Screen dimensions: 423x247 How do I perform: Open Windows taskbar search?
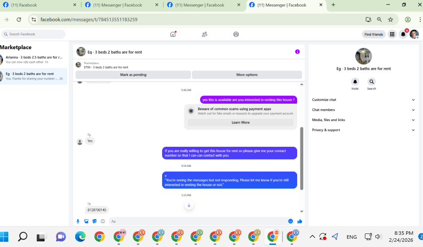click(23, 237)
